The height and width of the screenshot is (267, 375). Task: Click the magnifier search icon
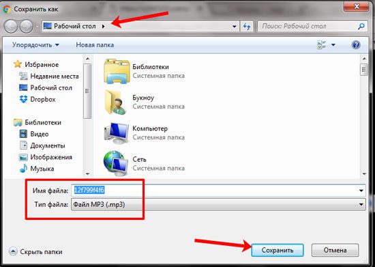361,26
